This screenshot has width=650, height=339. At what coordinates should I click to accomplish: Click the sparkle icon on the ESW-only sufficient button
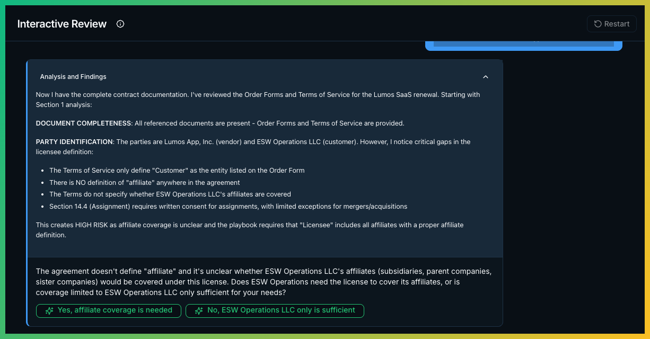tap(199, 310)
